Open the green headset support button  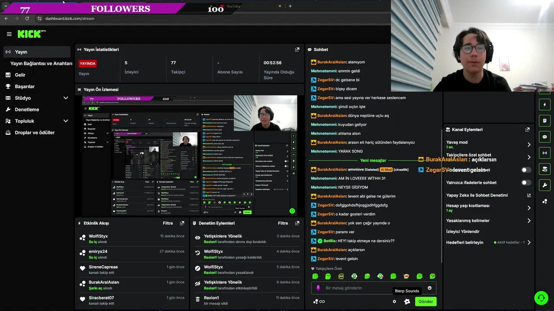pyautogui.click(x=541, y=298)
